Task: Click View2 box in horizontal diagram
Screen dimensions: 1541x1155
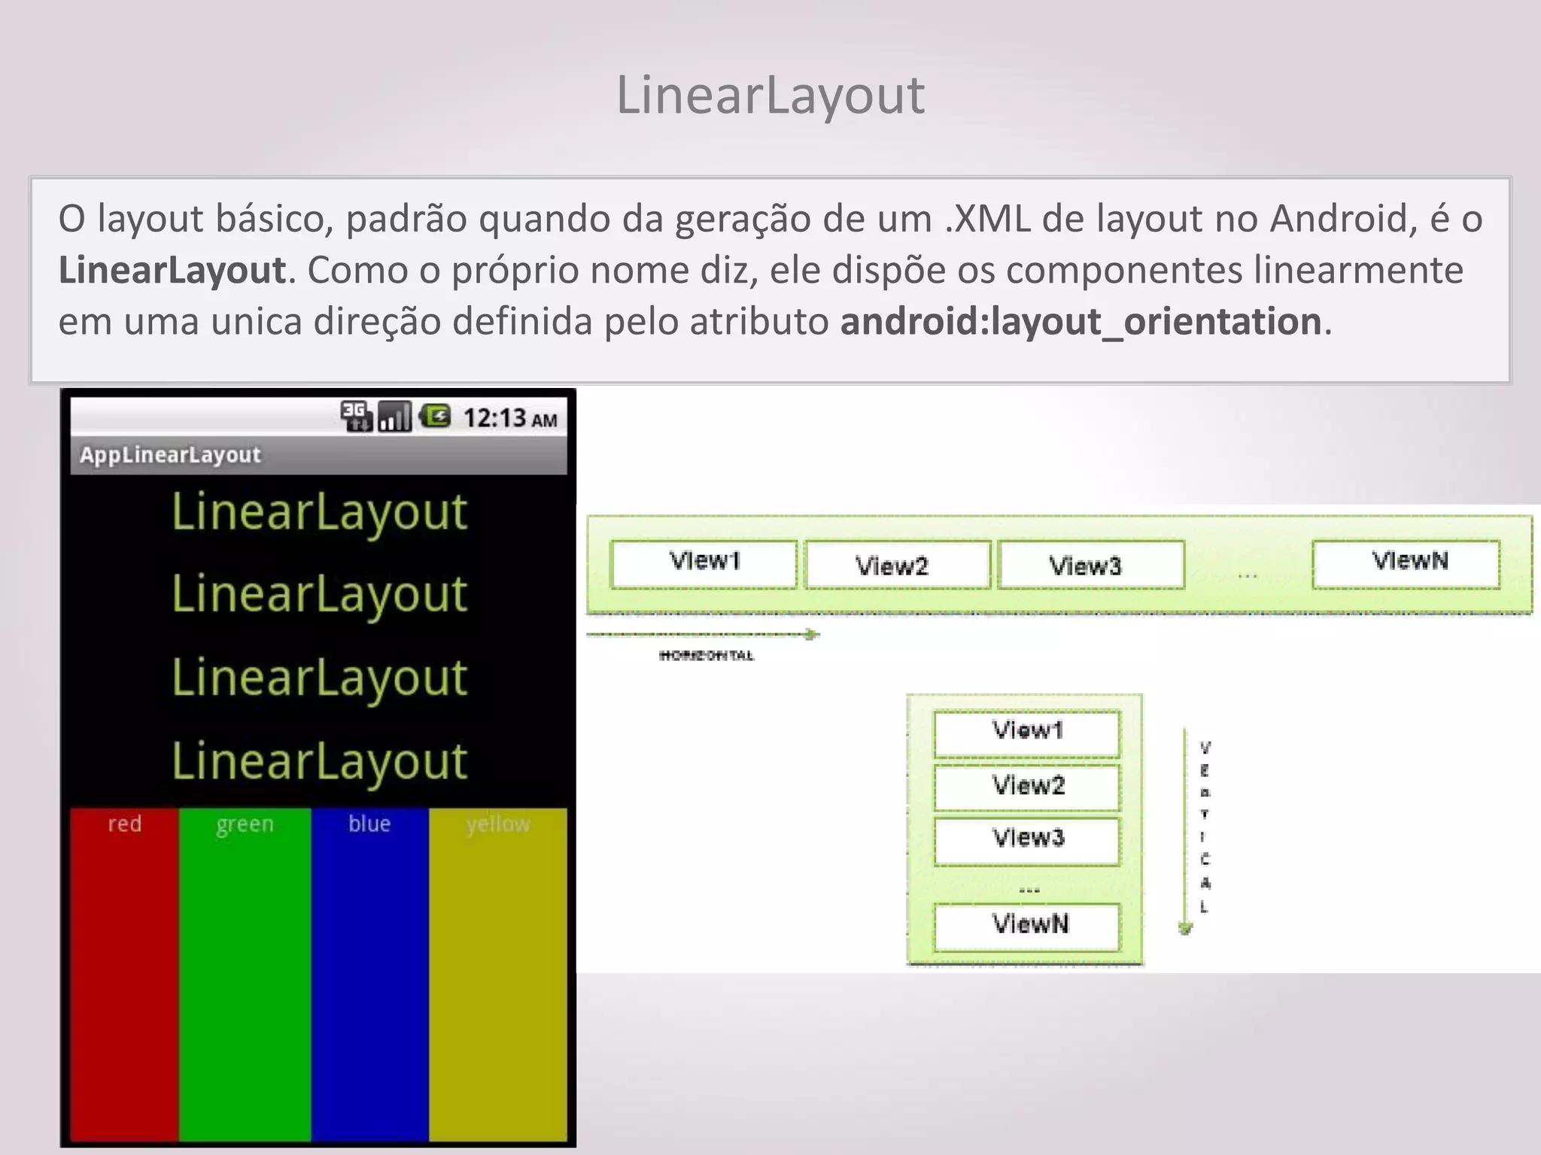Action: pyautogui.click(x=897, y=564)
